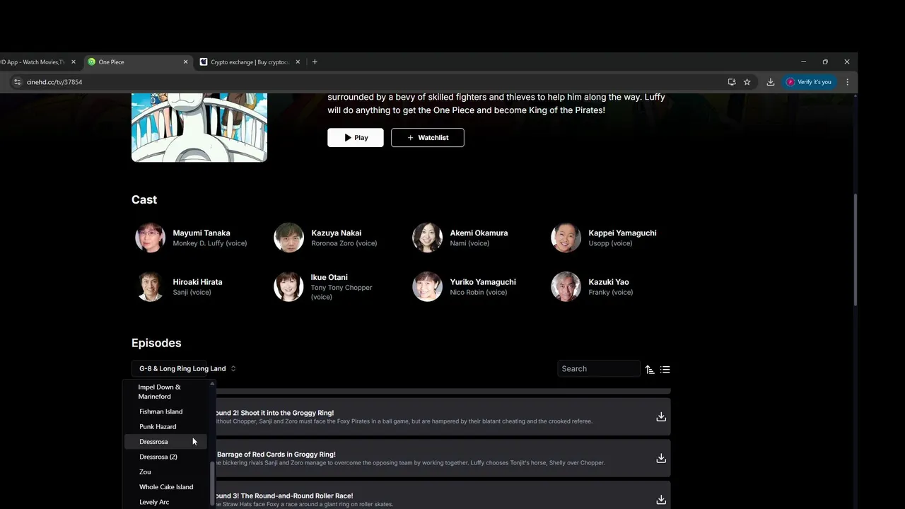Click One Piece poster image
905x509 pixels.
click(x=199, y=127)
